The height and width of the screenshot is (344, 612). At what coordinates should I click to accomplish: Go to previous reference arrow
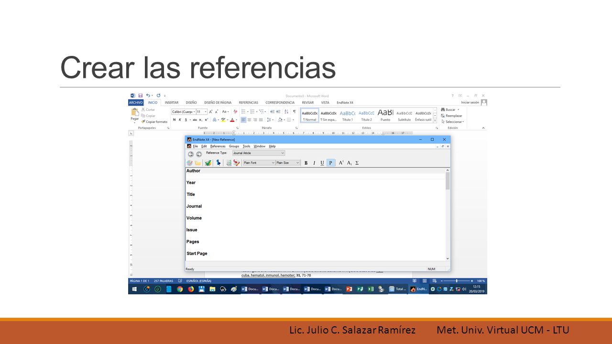[x=191, y=154]
